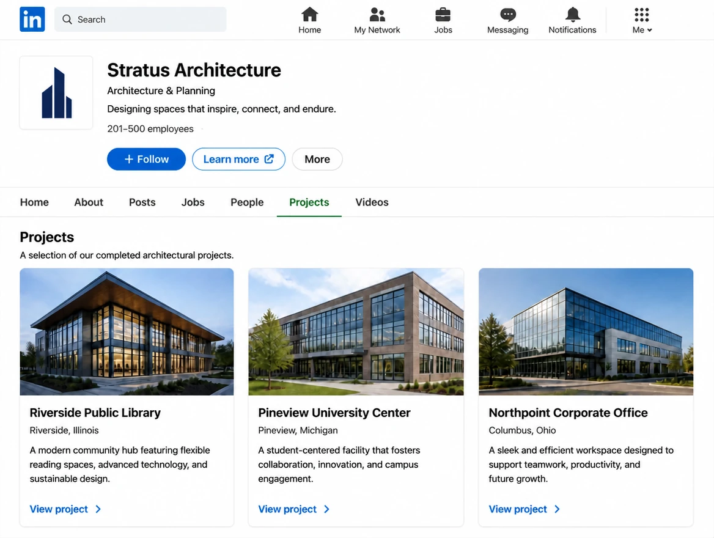Click the Northpoint Corporate Office title
Image resolution: width=714 pixels, height=538 pixels.
pos(569,413)
